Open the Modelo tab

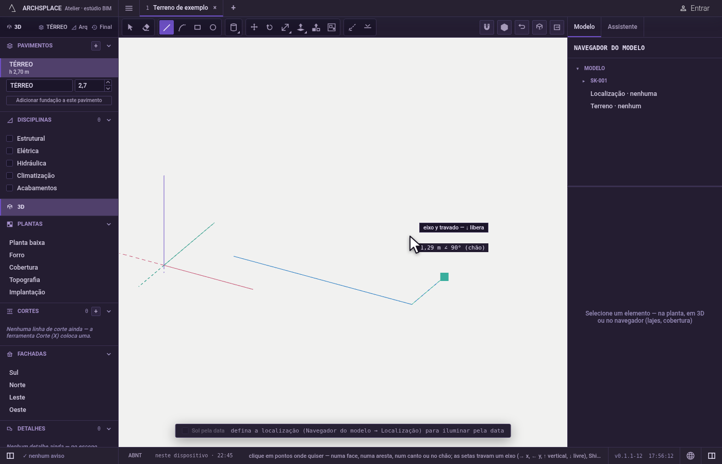584,27
